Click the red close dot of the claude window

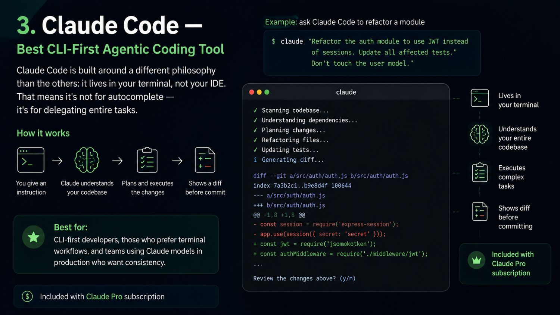252,92
